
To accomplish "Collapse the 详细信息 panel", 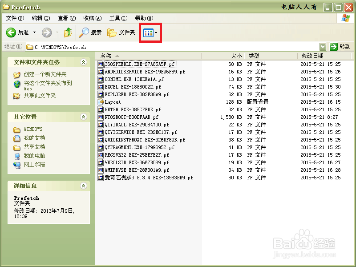I will coord(83,186).
